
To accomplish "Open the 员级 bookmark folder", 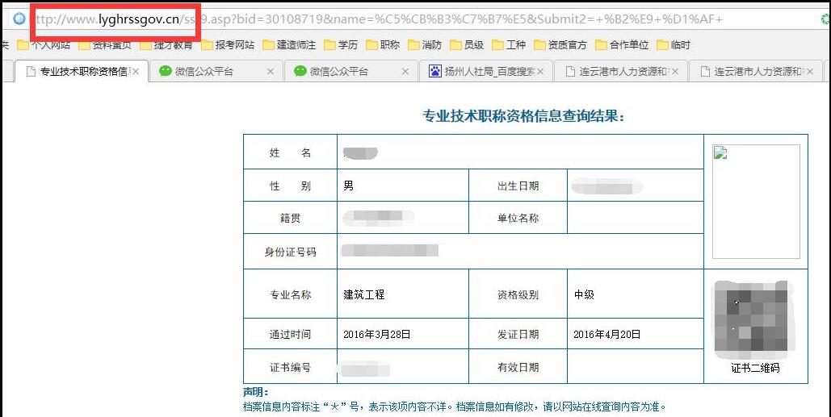I will tap(467, 45).
